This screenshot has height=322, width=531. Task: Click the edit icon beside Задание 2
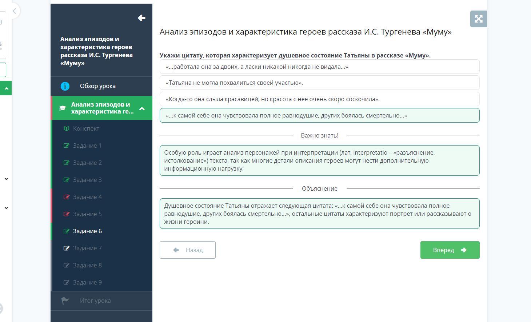tap(66, 163)
